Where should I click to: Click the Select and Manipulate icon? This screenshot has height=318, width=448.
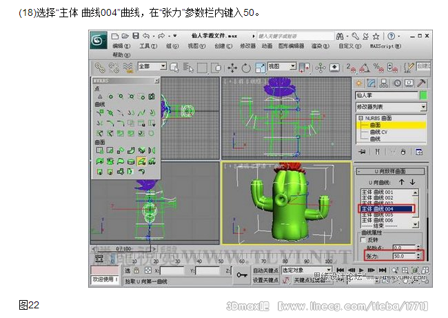[320, 68]
